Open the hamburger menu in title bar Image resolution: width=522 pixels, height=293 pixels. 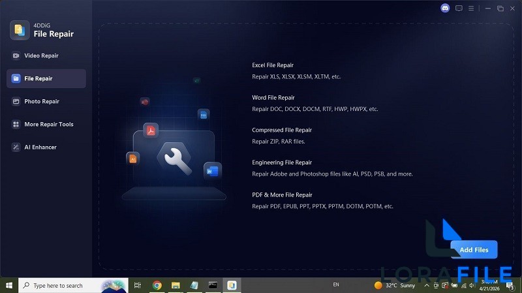[471, 8]
